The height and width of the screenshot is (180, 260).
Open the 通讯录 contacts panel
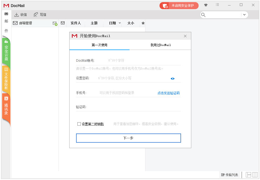tap(6, 108)
